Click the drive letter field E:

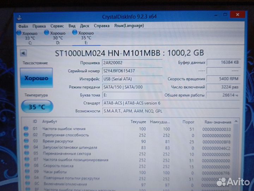pyautogui.click(x=132, y=95)
